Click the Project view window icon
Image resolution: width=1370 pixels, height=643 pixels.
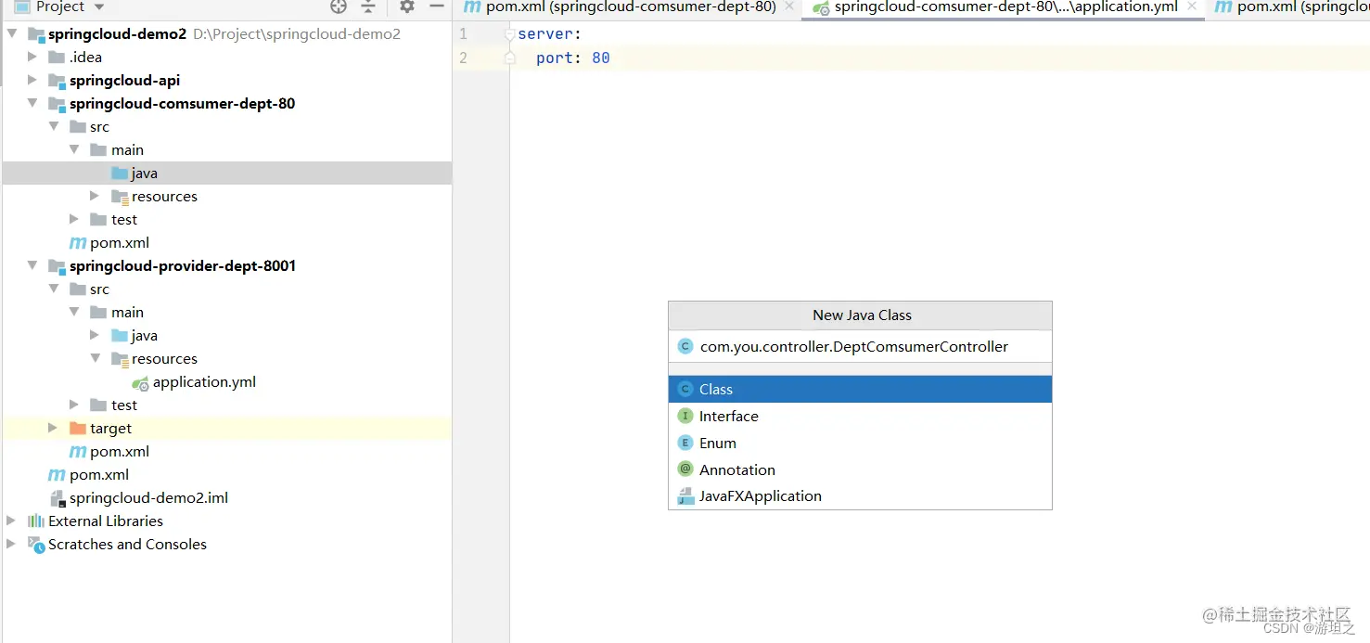click(22, 6)
